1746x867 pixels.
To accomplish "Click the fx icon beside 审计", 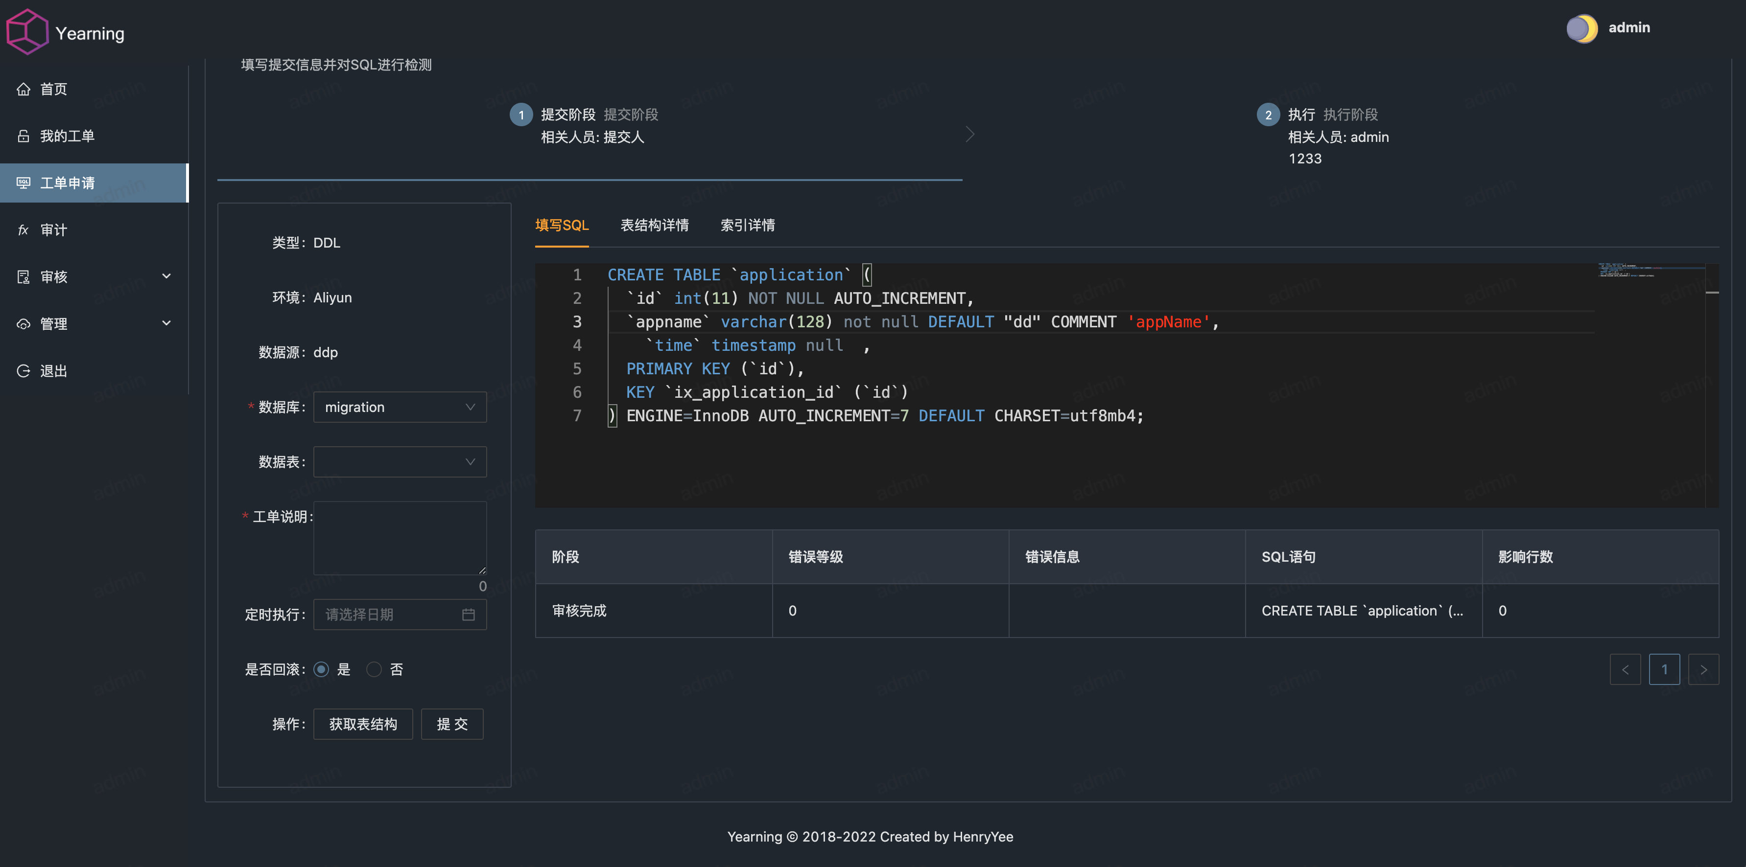I will click(x=24, y=230).
